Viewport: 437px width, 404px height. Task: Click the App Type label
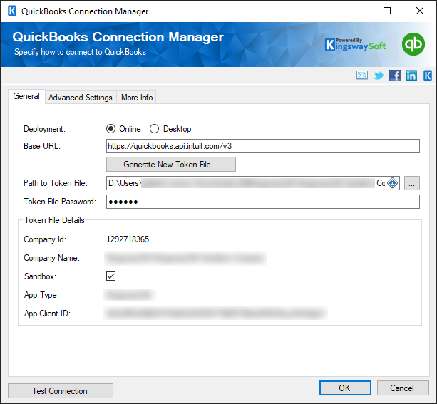click(x=41, y=295)
